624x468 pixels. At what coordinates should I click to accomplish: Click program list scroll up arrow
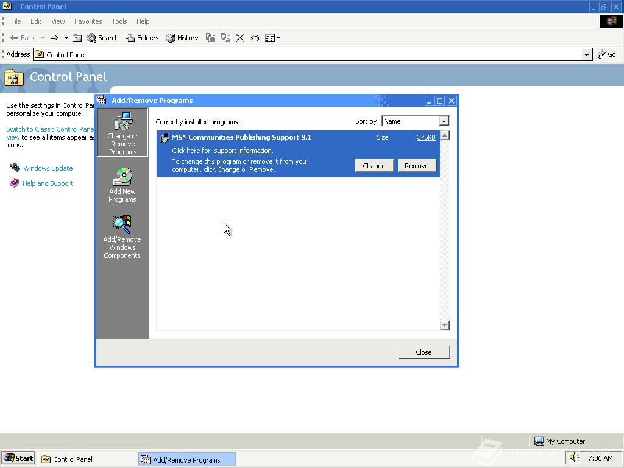coord(444,135)
